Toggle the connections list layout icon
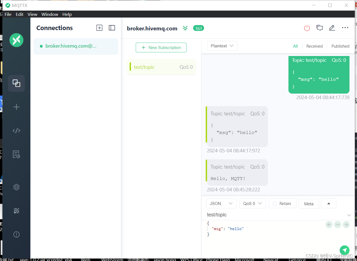357x261 pixels. pos(112,28)
